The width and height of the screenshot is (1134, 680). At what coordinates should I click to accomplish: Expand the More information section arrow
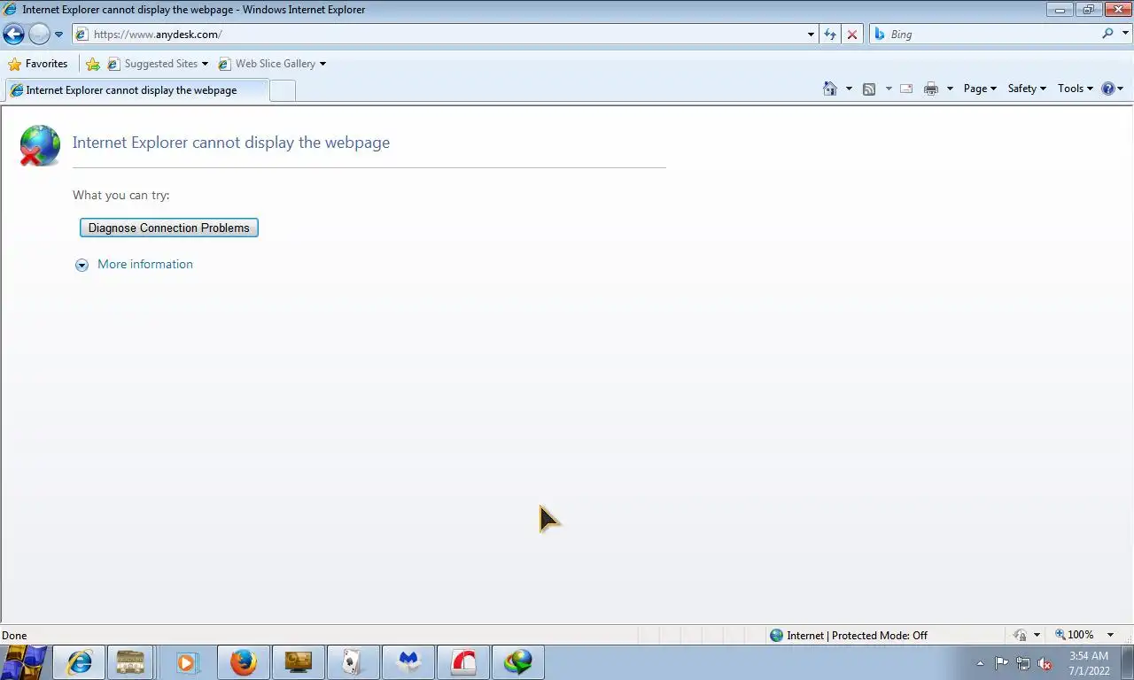(82, 265)
